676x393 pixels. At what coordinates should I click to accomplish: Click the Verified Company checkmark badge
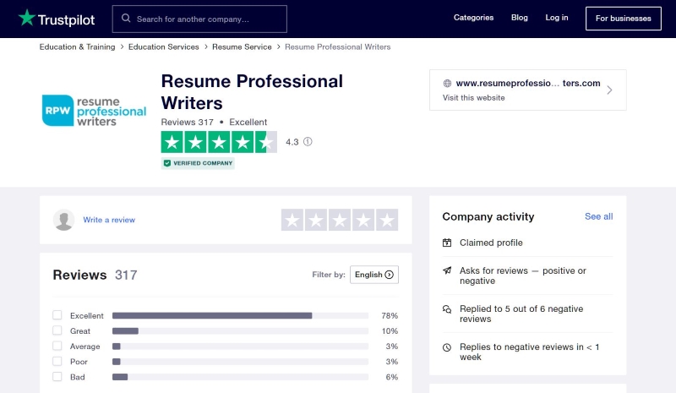click(x=198, y=163)
